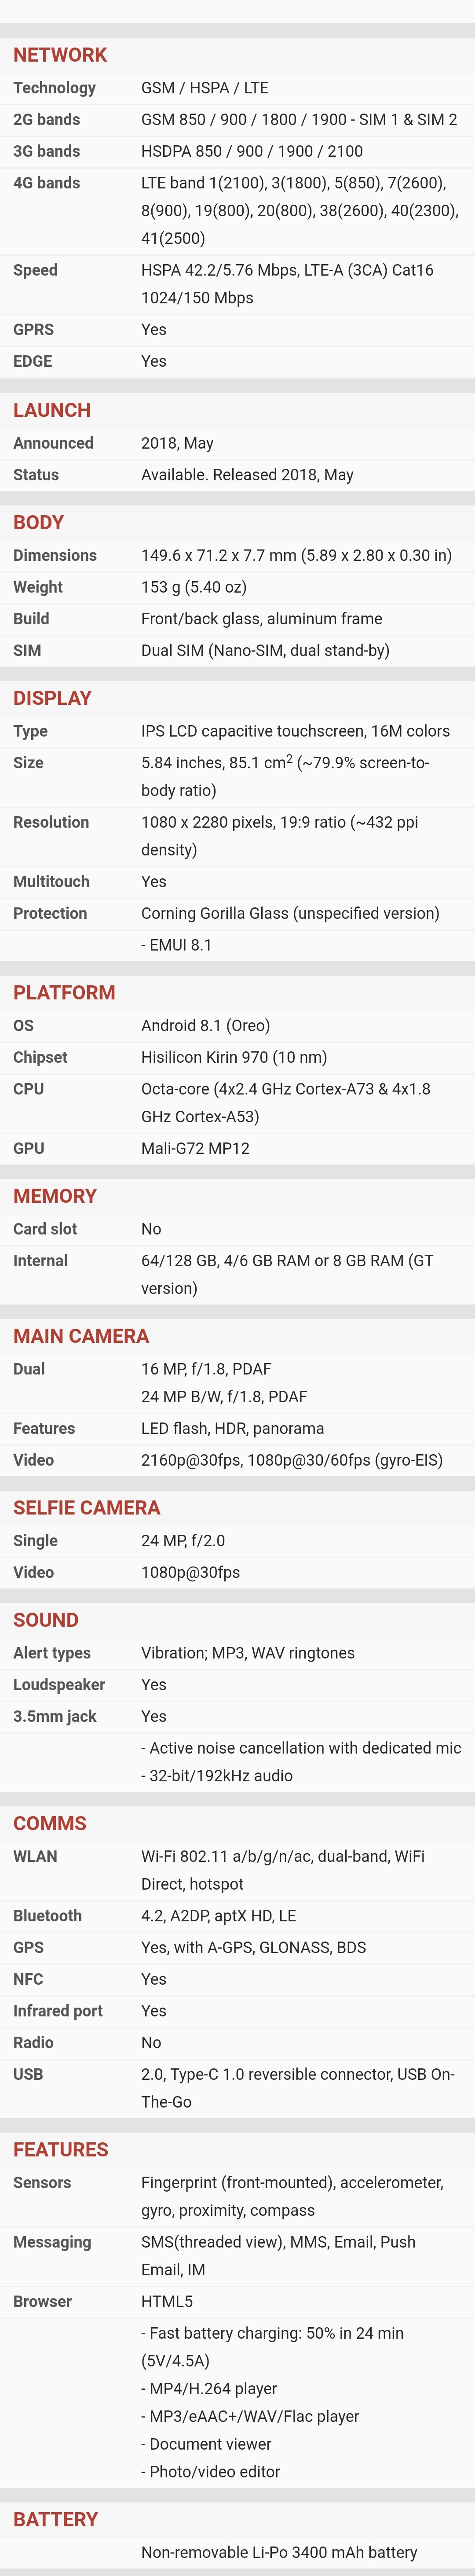
Task: Click the 3.5mm jack label
Action: click(55, 1716)
